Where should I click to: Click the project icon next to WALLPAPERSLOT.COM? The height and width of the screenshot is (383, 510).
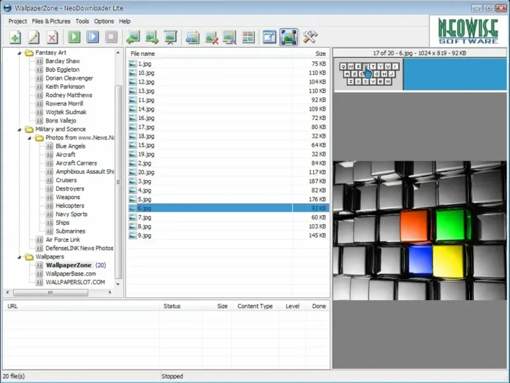[x=40, y=282]
